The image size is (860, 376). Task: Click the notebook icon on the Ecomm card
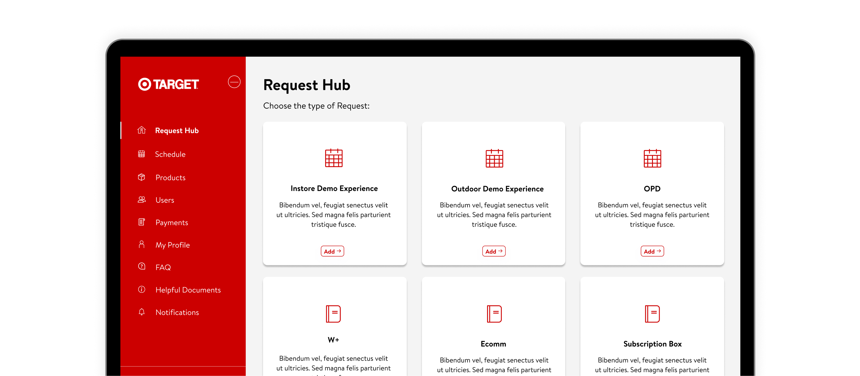point(494,314)
